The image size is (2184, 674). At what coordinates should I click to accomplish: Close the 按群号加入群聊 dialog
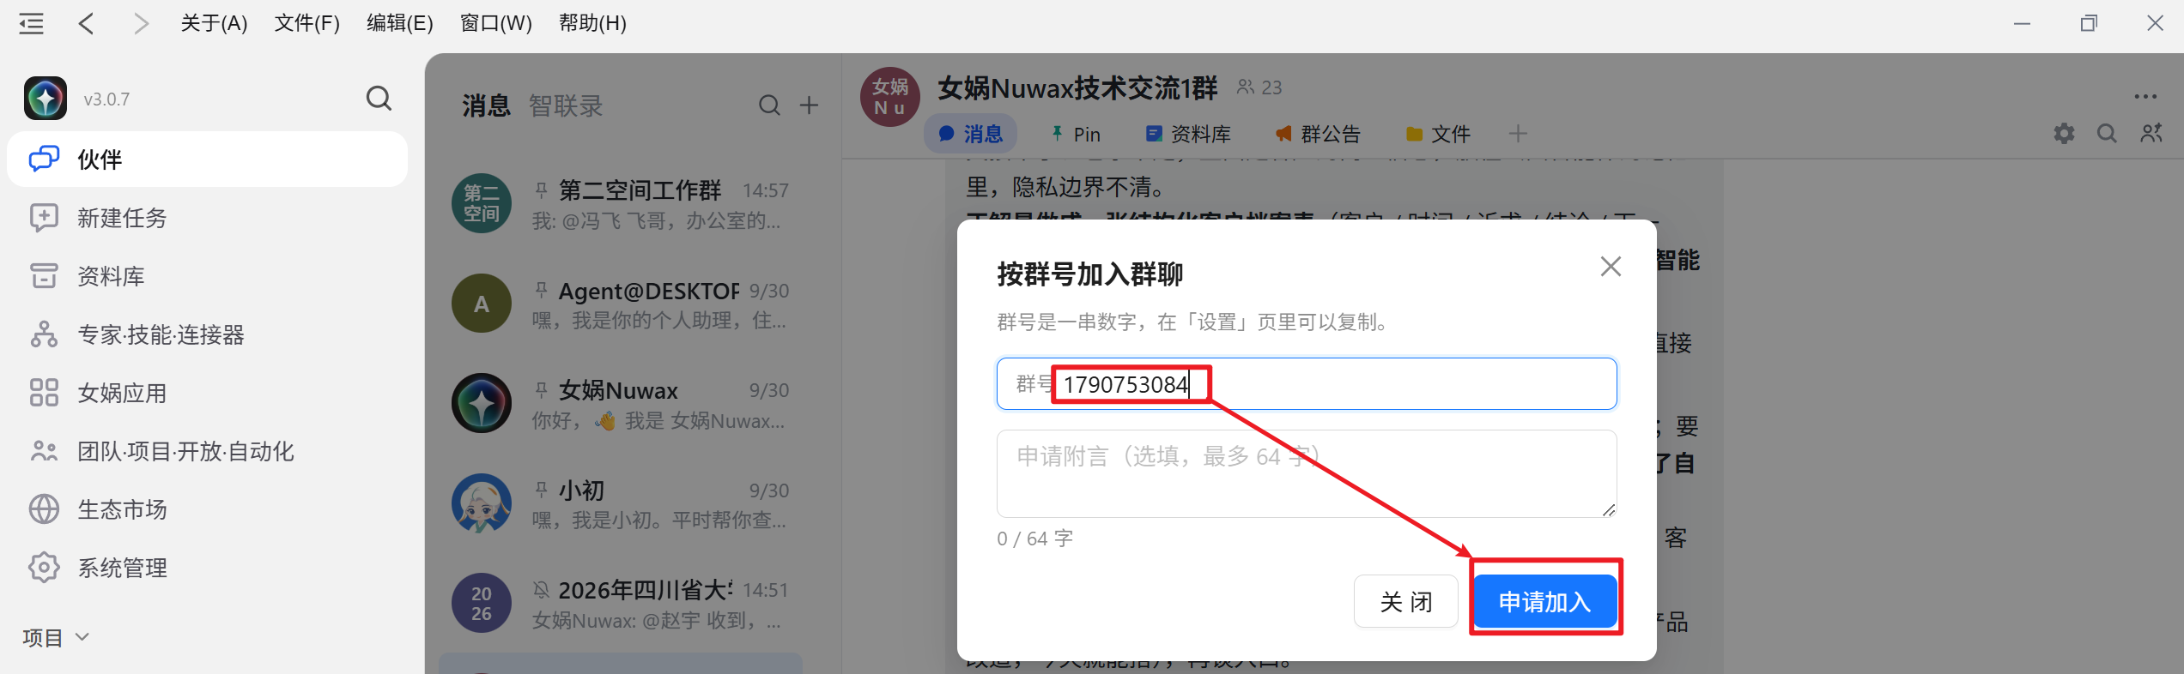(1611, 267)
